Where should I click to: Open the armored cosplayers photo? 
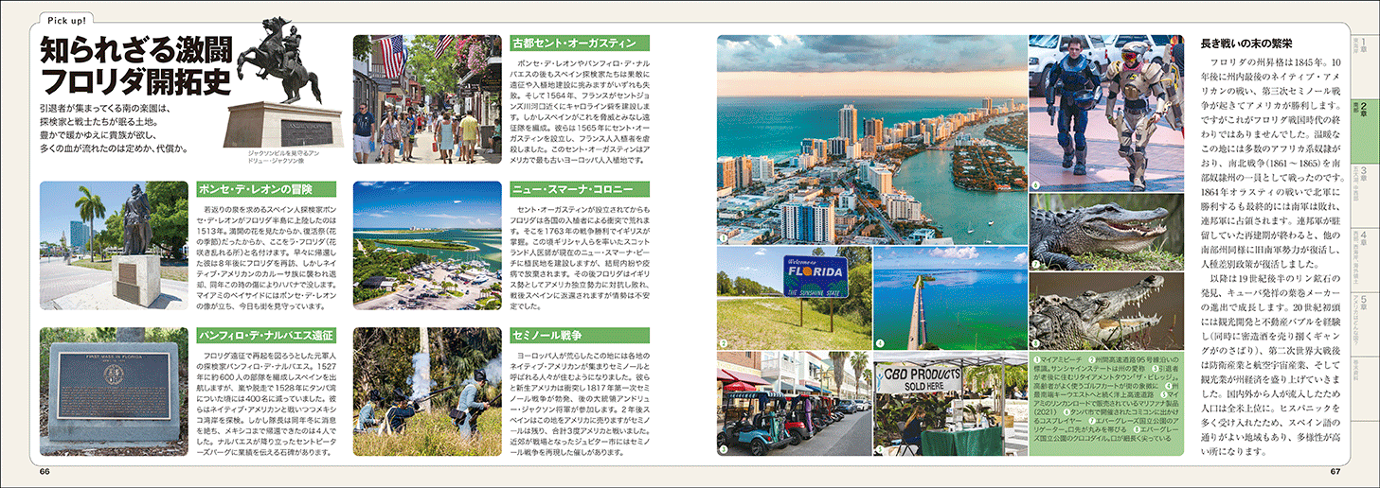(1107, 113)
